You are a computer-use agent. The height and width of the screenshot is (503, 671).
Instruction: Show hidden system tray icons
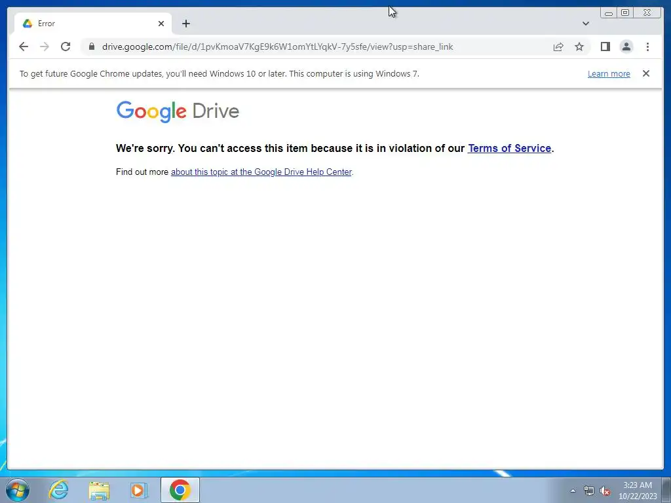[573, 491]
